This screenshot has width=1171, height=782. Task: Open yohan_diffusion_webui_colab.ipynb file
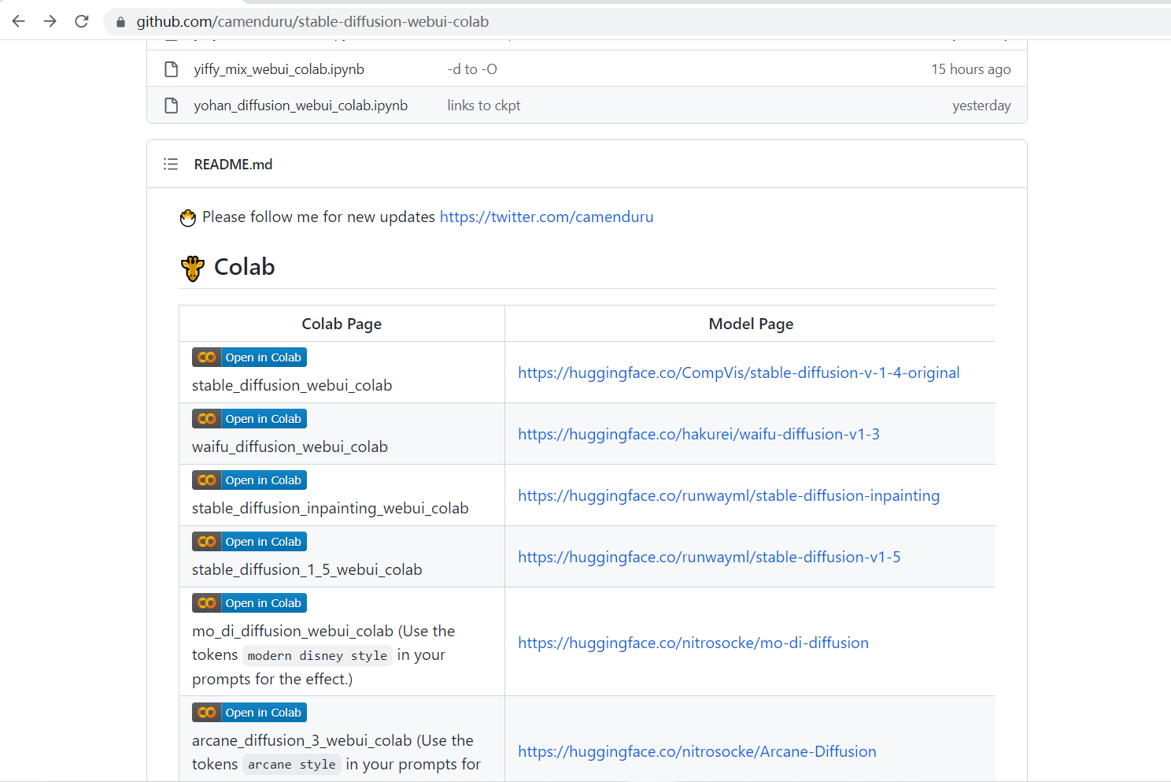pyautogui.click(x=301, y=106)
